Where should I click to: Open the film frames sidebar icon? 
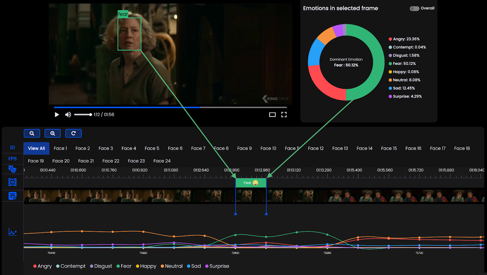click(12, 182)
